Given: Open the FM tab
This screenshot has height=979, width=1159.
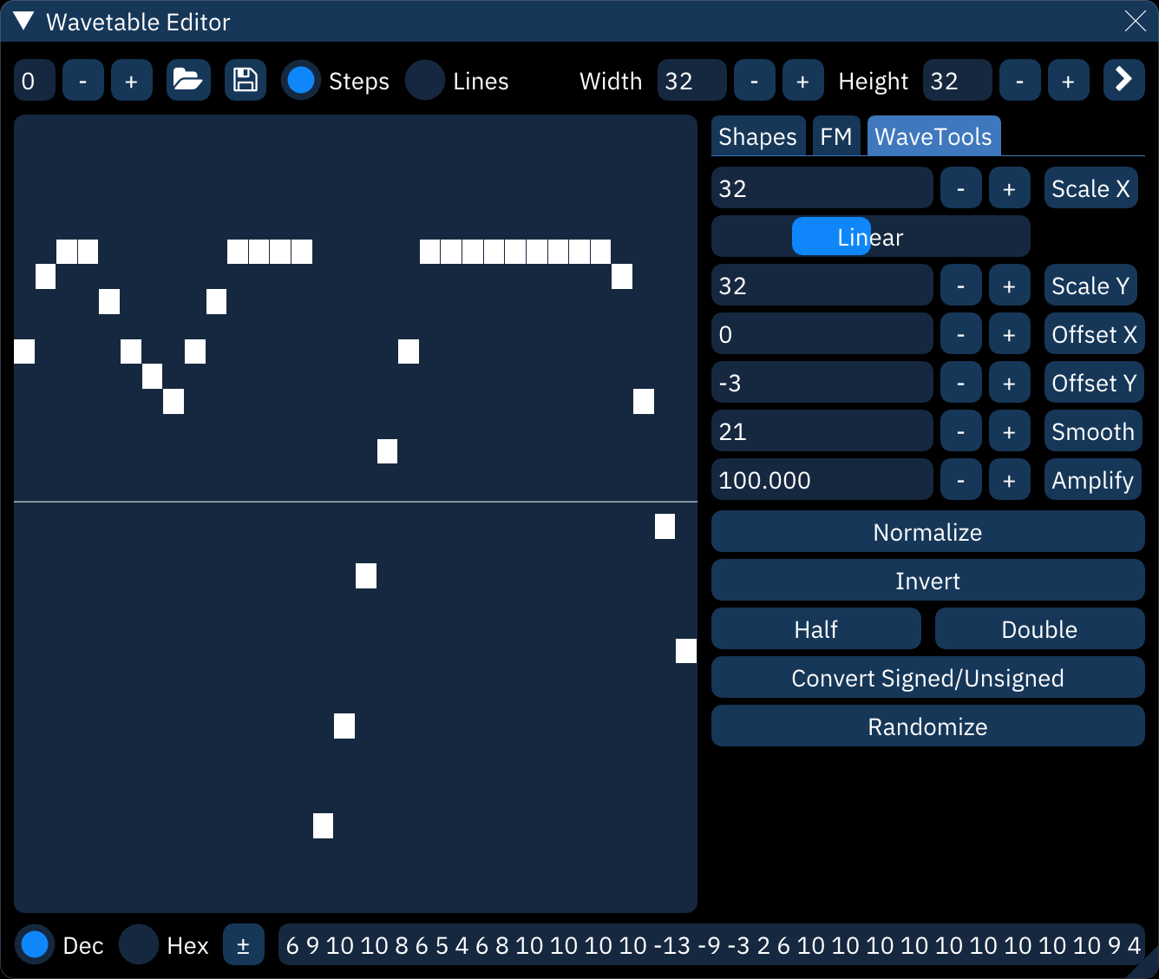Looking at the screenshot, I should tap(835, 137).
